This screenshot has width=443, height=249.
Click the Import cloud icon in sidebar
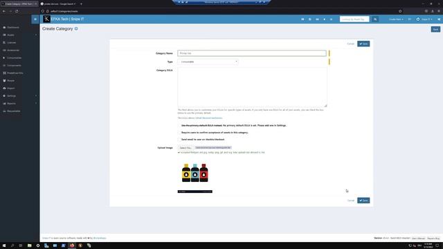pos(4,89)
